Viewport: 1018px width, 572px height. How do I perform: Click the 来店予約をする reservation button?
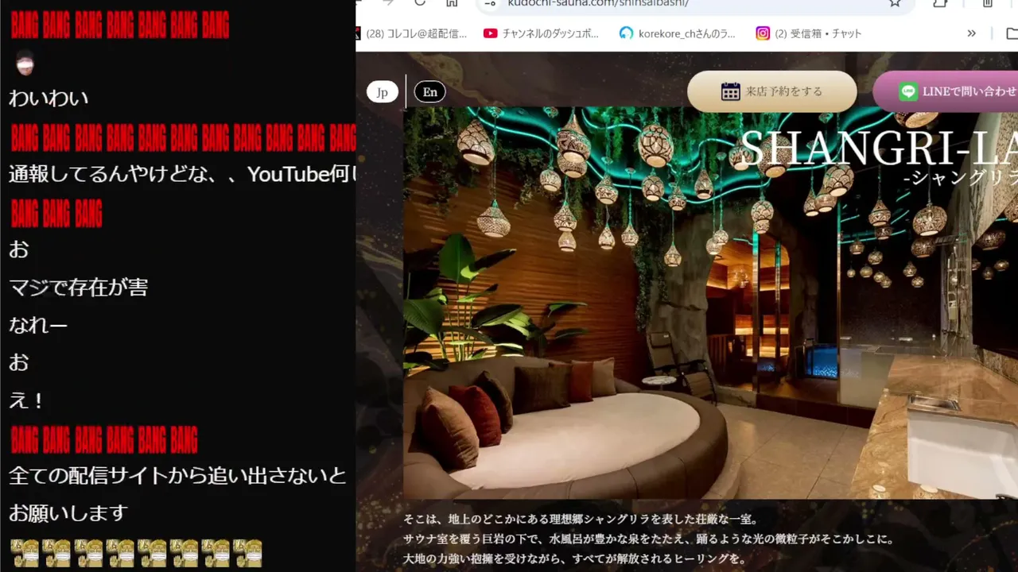tap(772, 91)
